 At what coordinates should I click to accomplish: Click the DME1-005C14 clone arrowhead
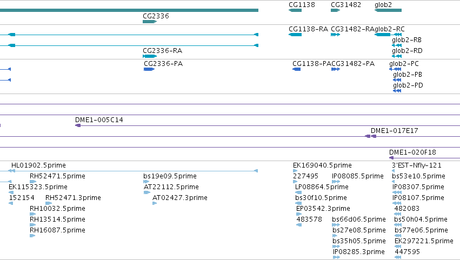78,125
